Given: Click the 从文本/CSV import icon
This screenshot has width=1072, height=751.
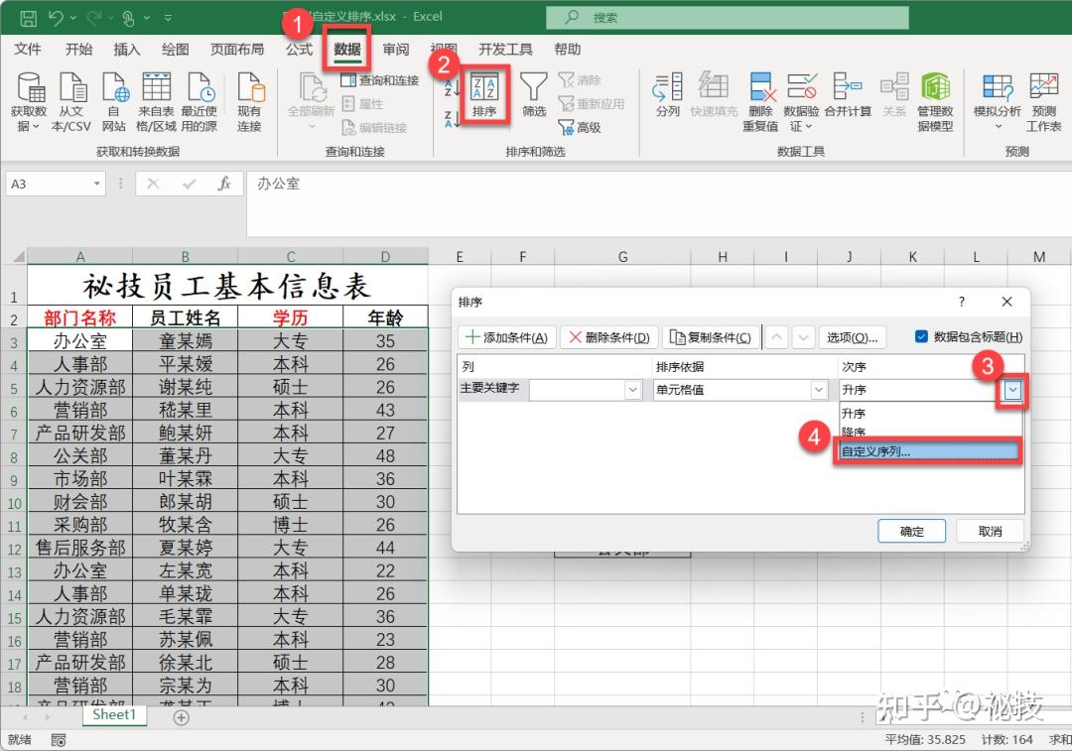Looking at the screenshot, I should click(x=71, y=102).
